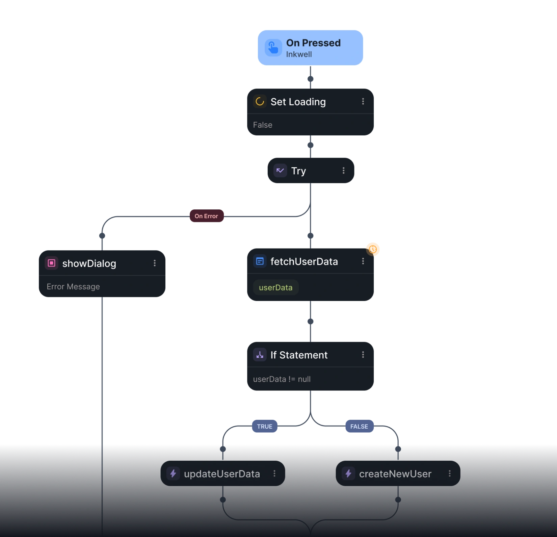Click the On Pressed touch icon
Viewport: 557px width, 537px height.
(x=273, y=48)
